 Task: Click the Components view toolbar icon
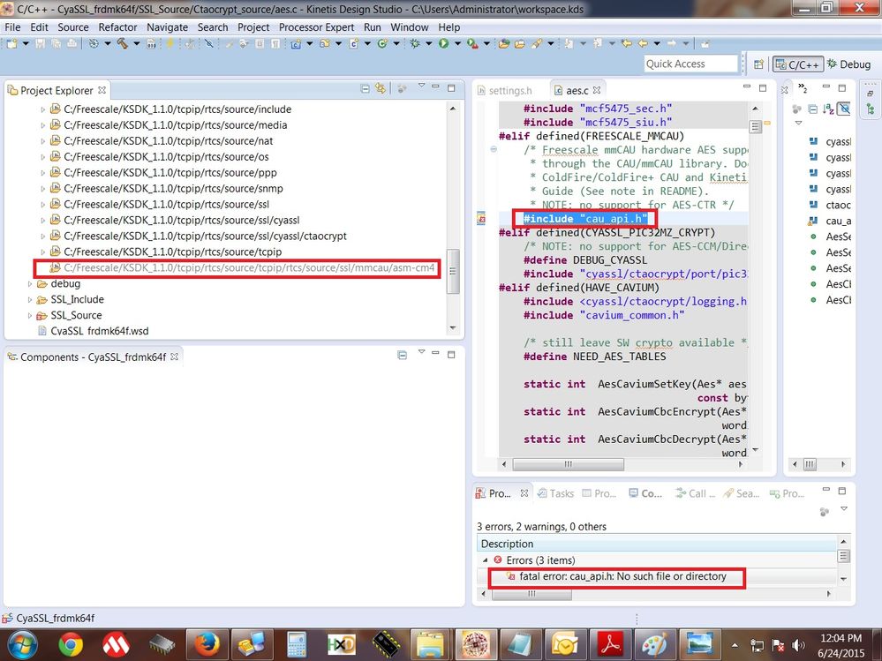403,355
